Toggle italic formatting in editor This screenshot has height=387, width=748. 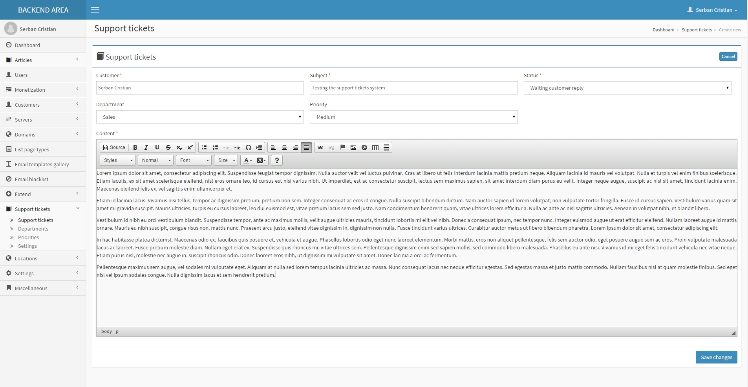click(x=146, y=147)
